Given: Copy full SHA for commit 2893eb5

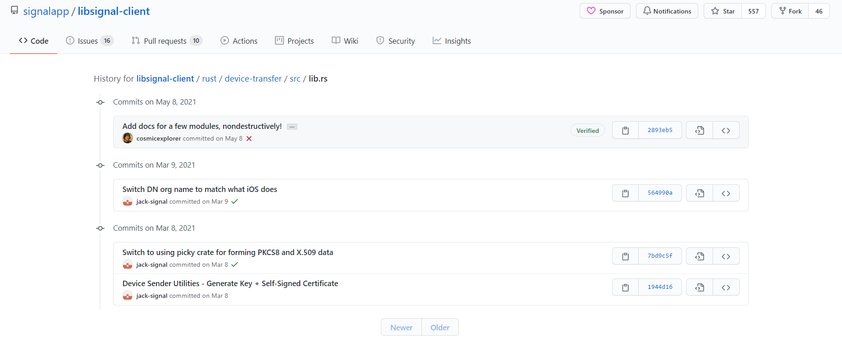Looking at the screenshot, I should [x=625, y=130].
